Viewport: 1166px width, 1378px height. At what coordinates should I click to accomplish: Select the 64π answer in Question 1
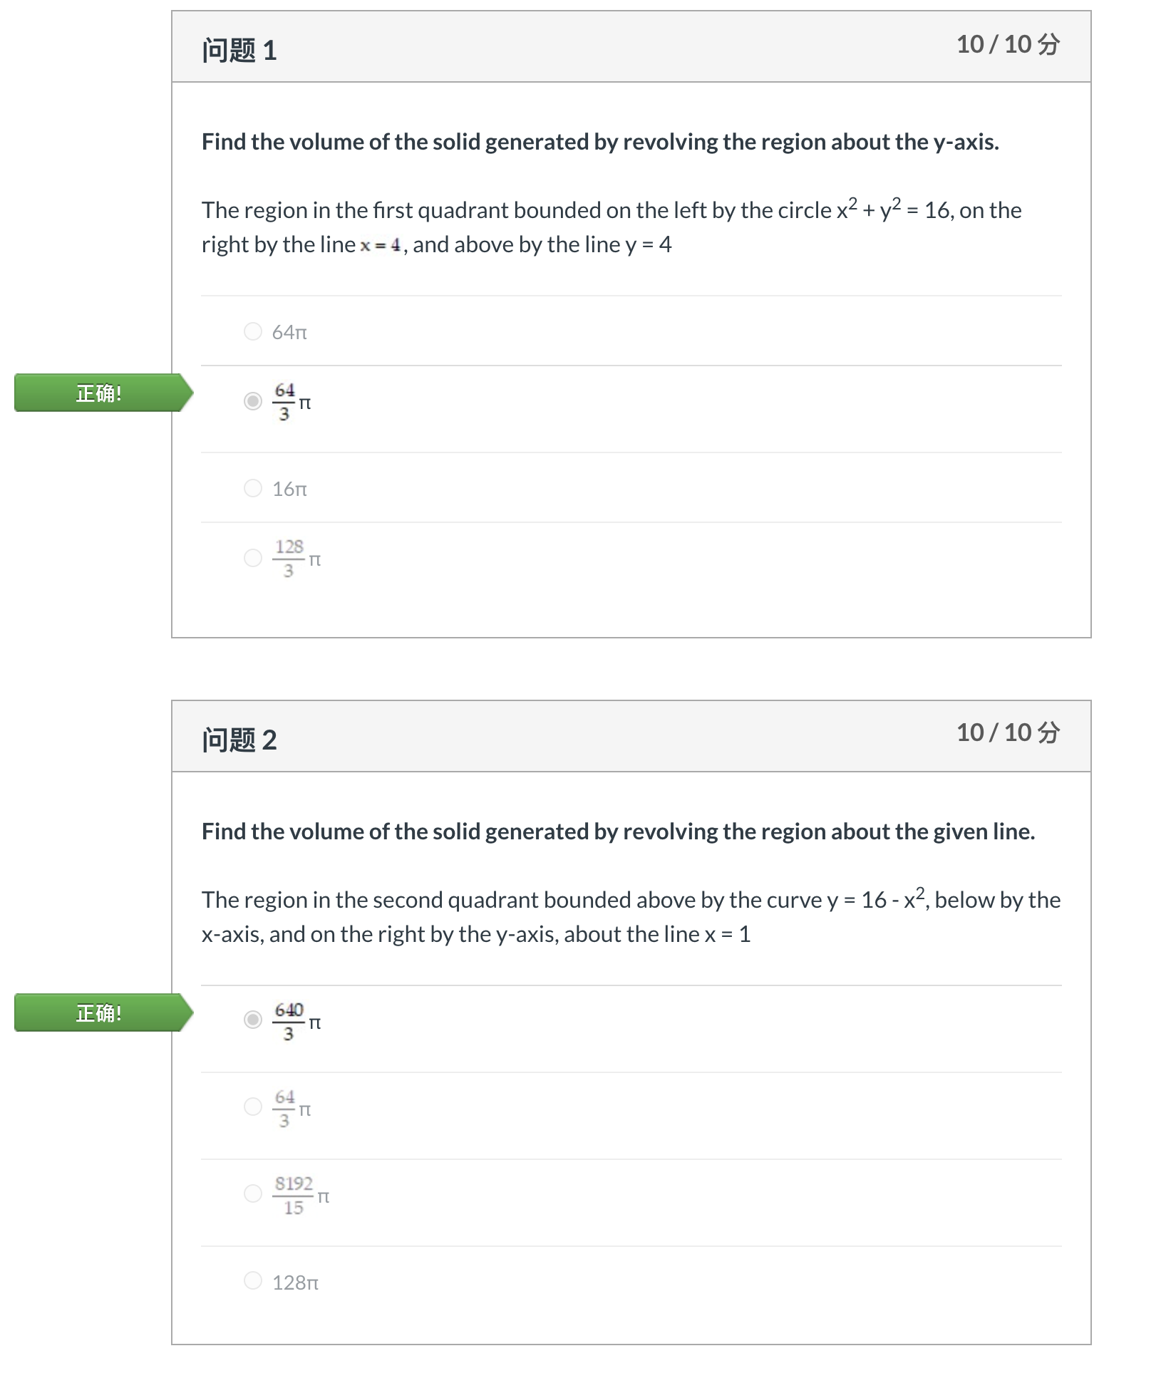coord(253,331)
